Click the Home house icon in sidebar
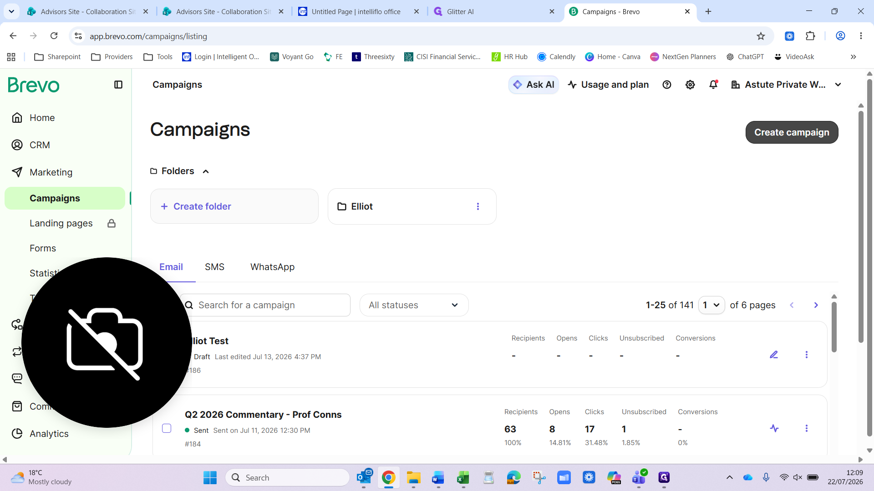 coord(17,118)
